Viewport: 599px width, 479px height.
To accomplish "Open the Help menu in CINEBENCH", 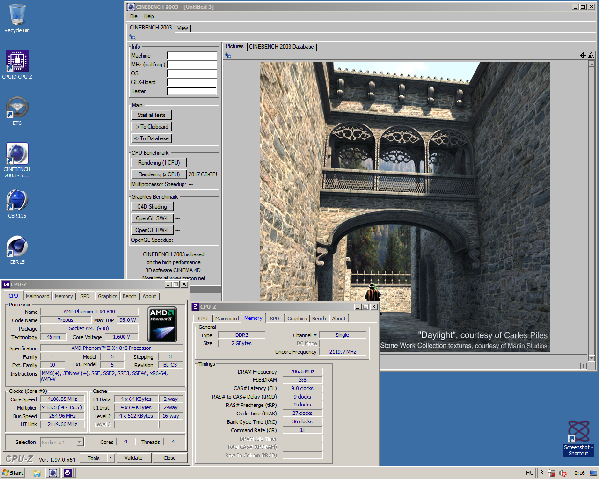I will (x=149, y=16).
